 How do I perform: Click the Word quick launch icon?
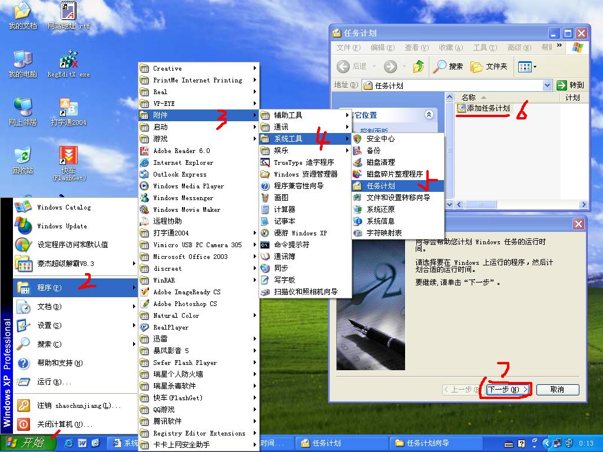point(82,443)
